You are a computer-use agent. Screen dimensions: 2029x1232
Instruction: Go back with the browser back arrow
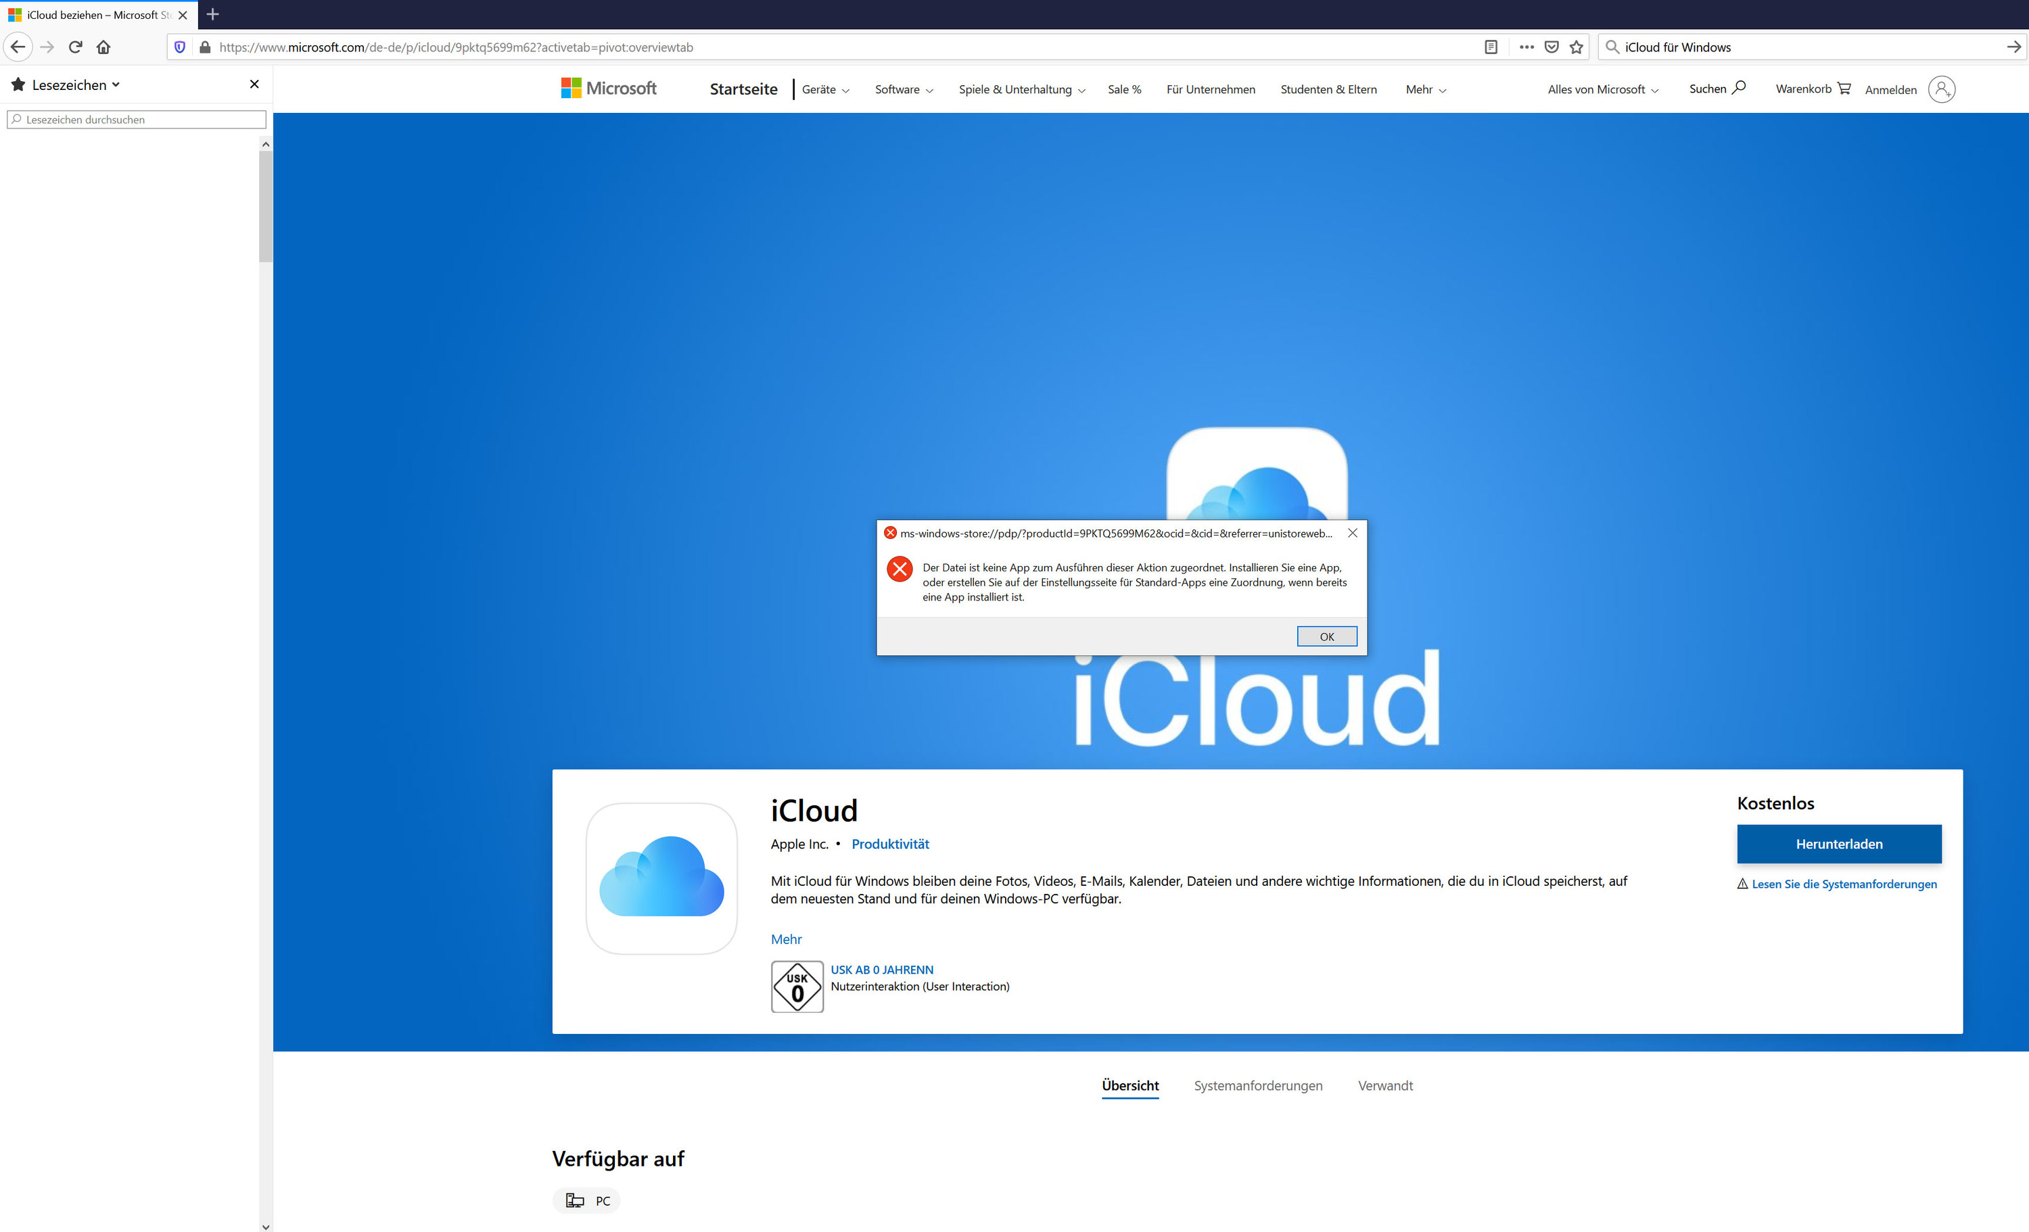[x=18, y=47]
